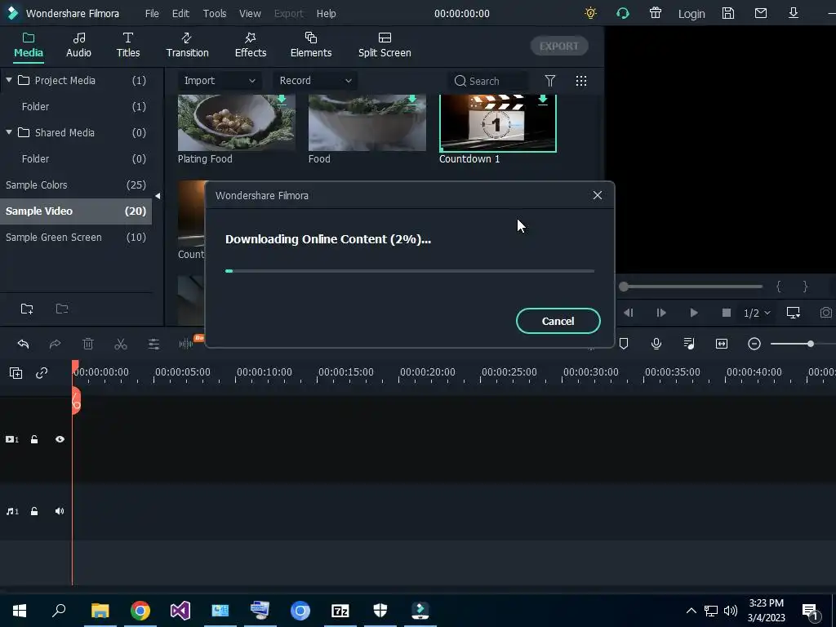Open the Import dropdown
The height and width of the screenshot is (627, 836).
(219, 81)
